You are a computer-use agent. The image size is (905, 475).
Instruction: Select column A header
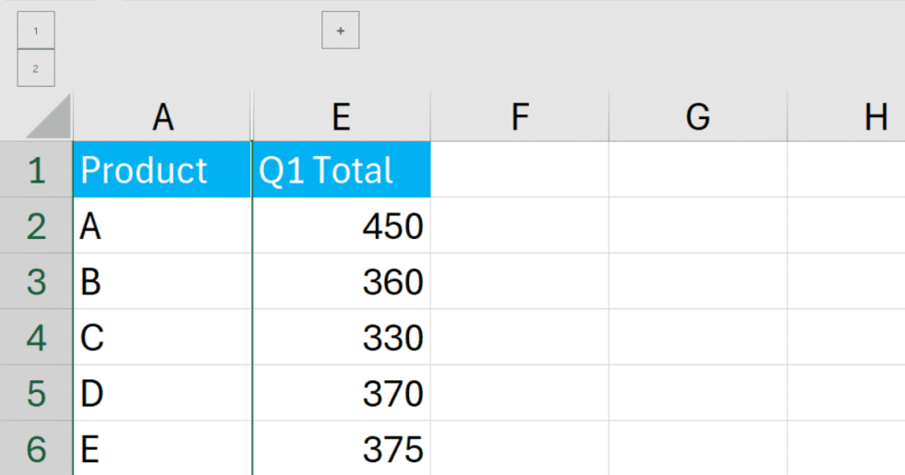(x=163, y=116)
